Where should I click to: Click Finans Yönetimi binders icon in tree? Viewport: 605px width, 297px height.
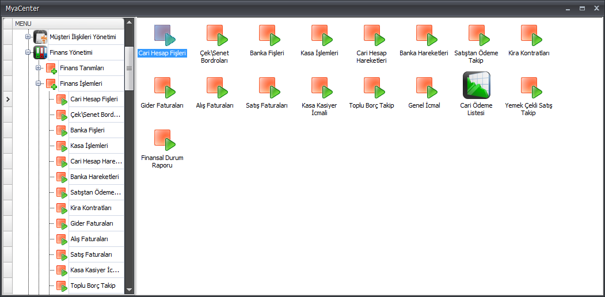pos(40,52)
